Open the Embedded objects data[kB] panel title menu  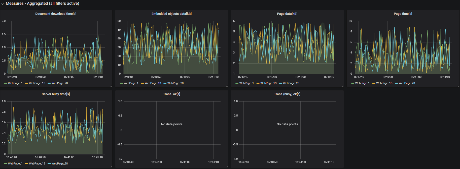click(x=171, y=14)
